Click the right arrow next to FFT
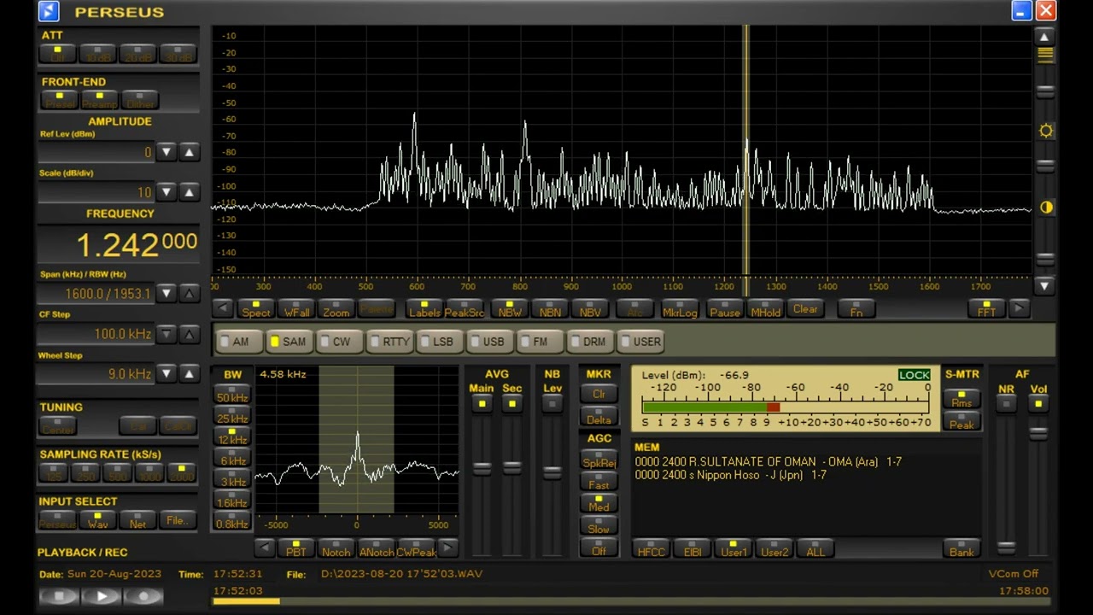 click(x=1018, y=308)
